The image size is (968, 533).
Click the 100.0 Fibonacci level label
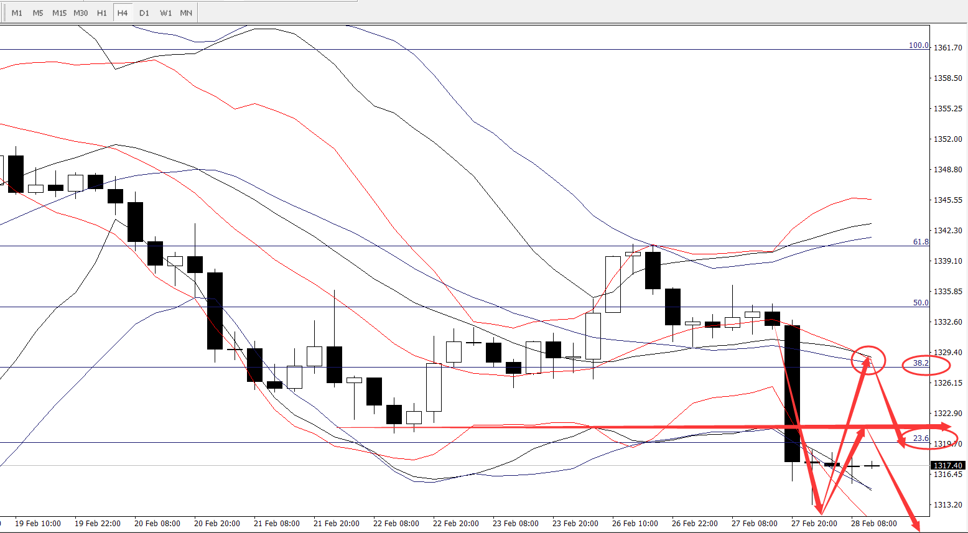918,45
